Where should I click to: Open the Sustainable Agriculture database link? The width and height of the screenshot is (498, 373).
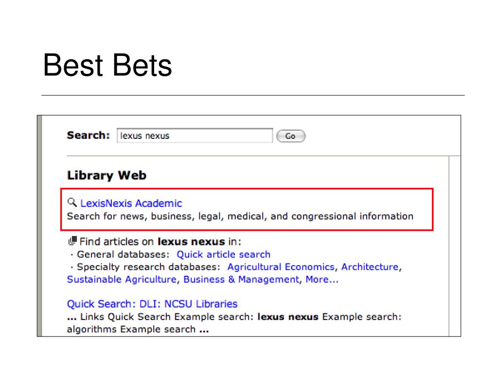tap(122, 279)
